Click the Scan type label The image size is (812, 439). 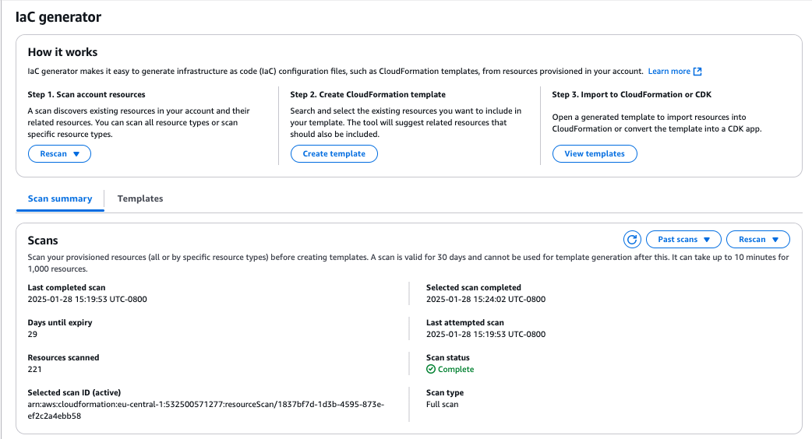tap(445, 392)
